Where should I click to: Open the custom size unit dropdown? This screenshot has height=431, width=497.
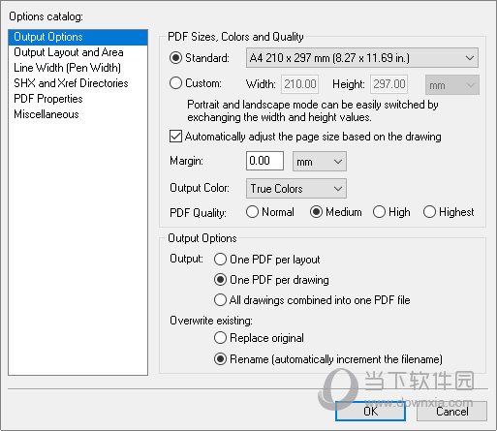coord(452,85)
